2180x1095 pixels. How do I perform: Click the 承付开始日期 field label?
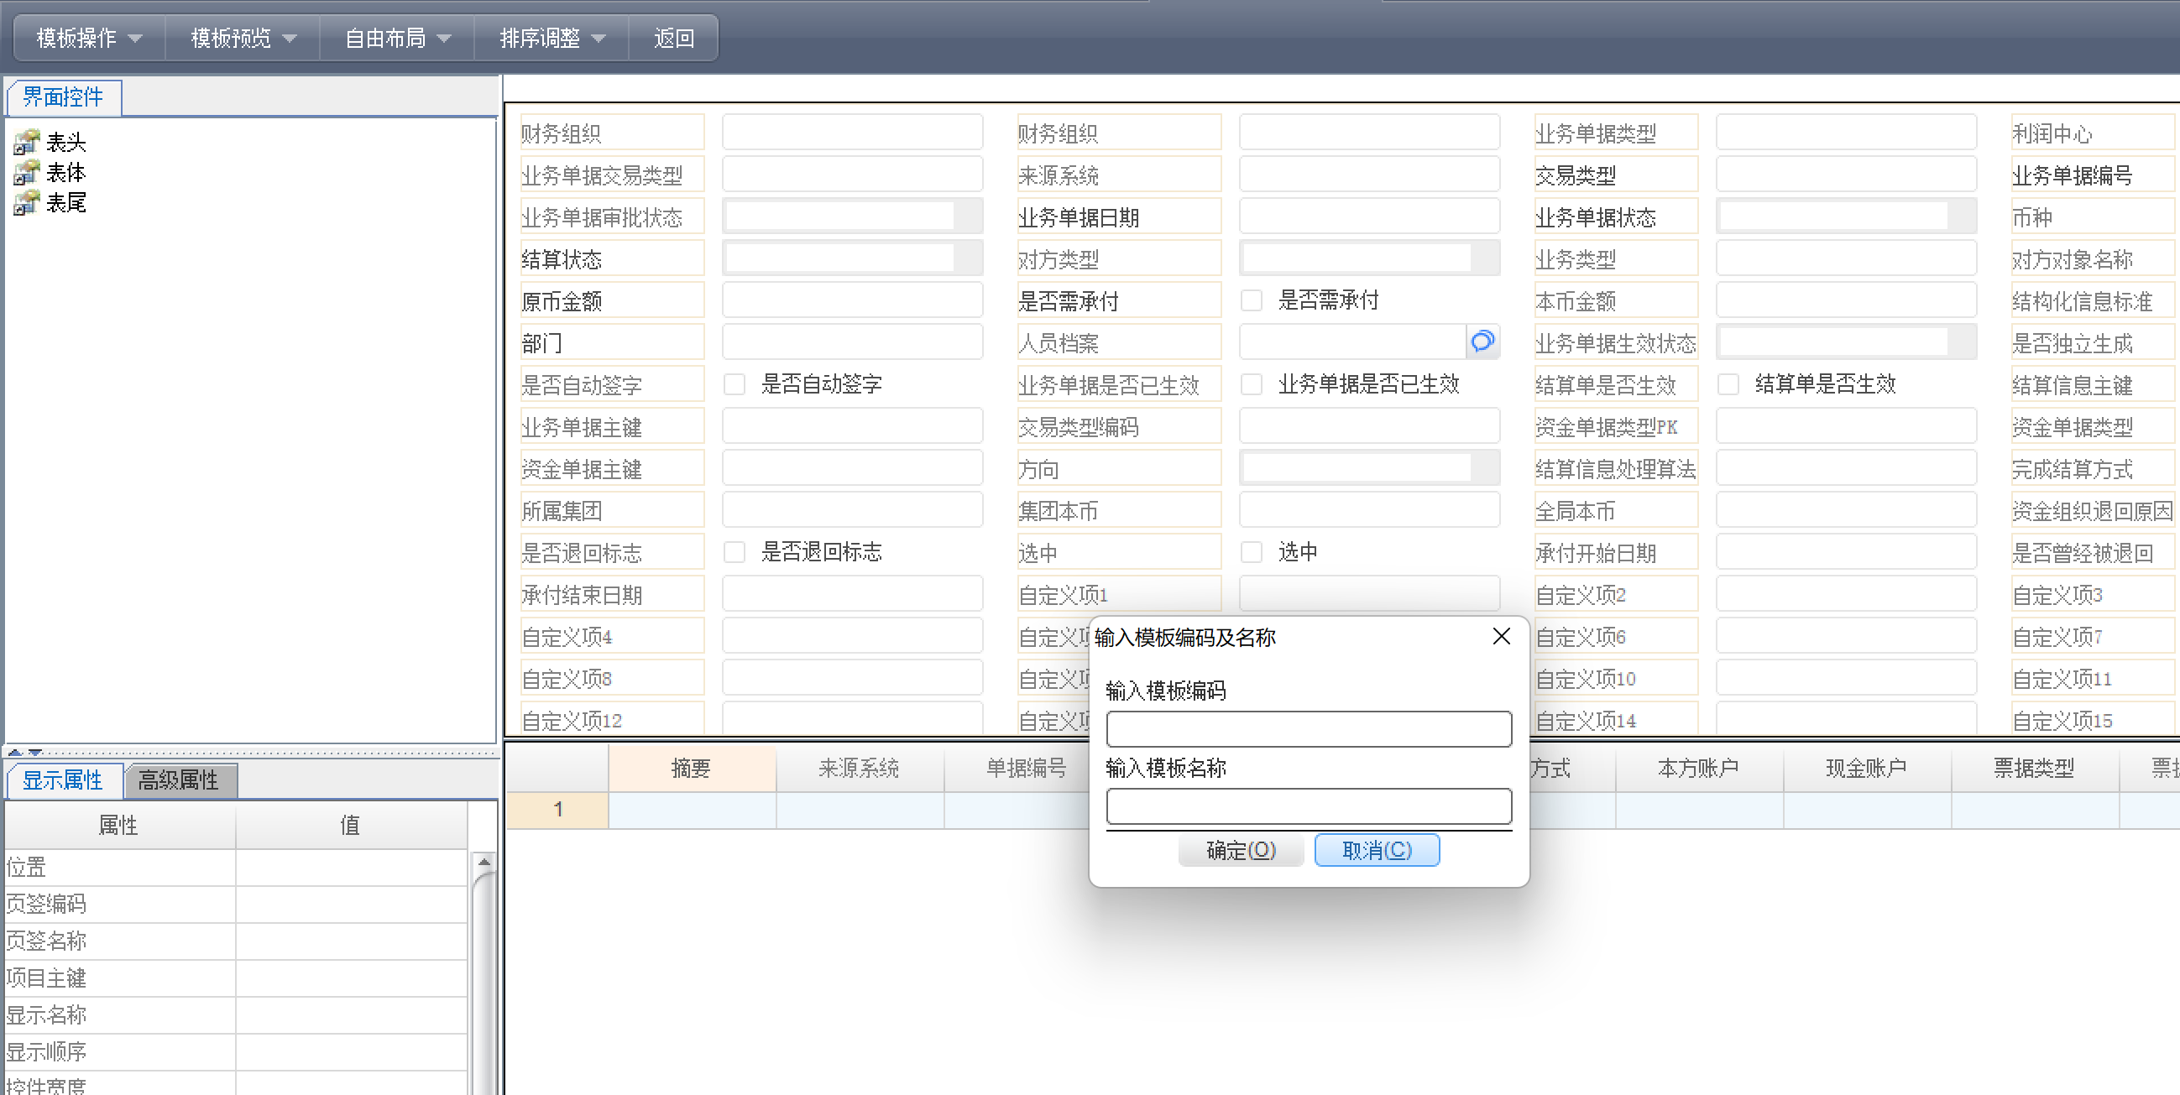1616,552
